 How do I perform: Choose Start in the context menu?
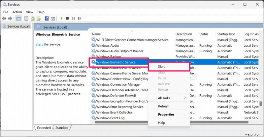coord(169,67)
